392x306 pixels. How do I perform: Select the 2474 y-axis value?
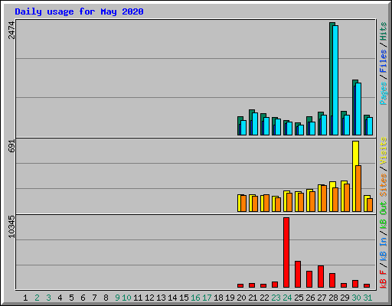point(11,31)
